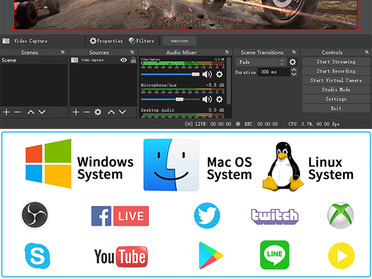Pop out the Sources dock
372x279 pixels.
coord(132,52)
